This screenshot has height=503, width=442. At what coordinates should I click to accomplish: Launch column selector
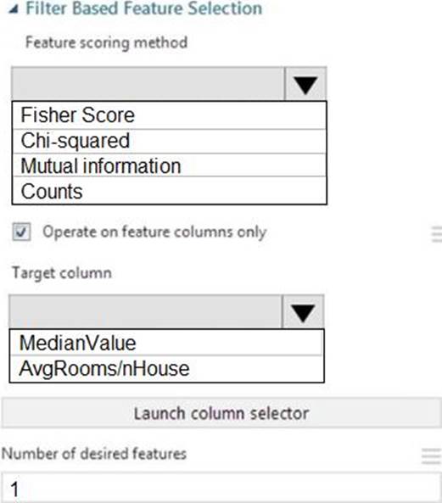pyautogui.click(x=221, y=413)
